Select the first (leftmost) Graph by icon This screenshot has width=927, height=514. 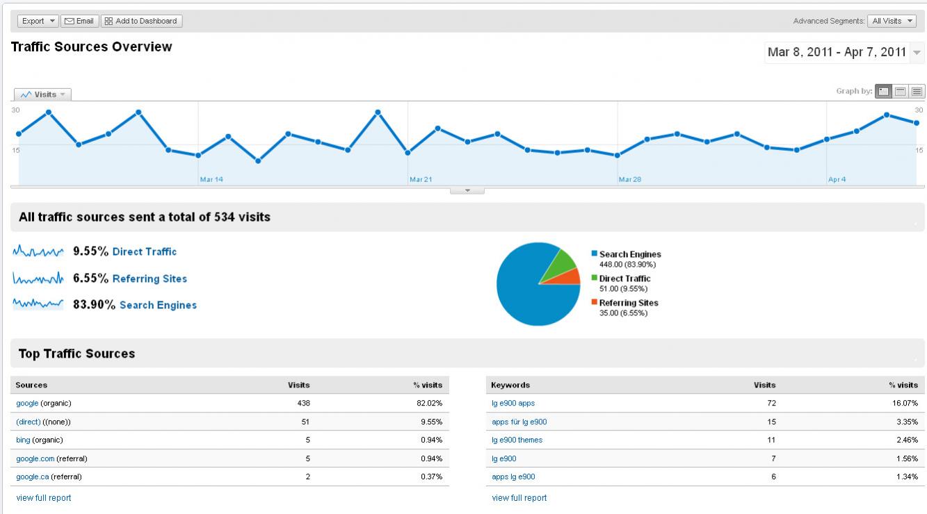(884, 91)
